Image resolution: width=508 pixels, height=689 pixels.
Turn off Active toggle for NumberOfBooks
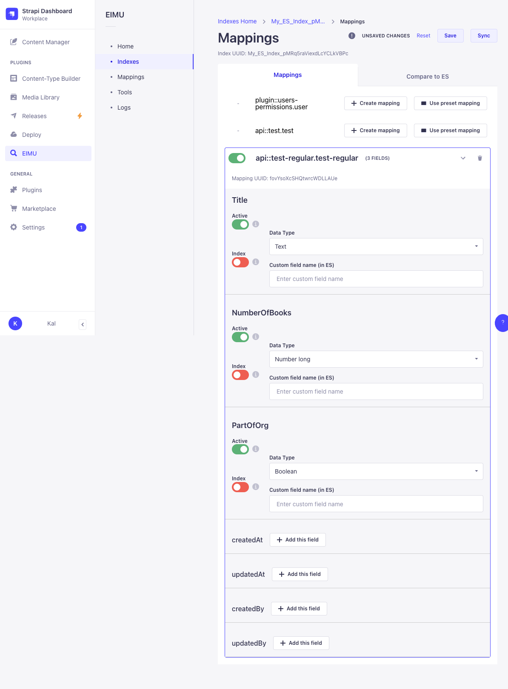(x=240, y=337)
